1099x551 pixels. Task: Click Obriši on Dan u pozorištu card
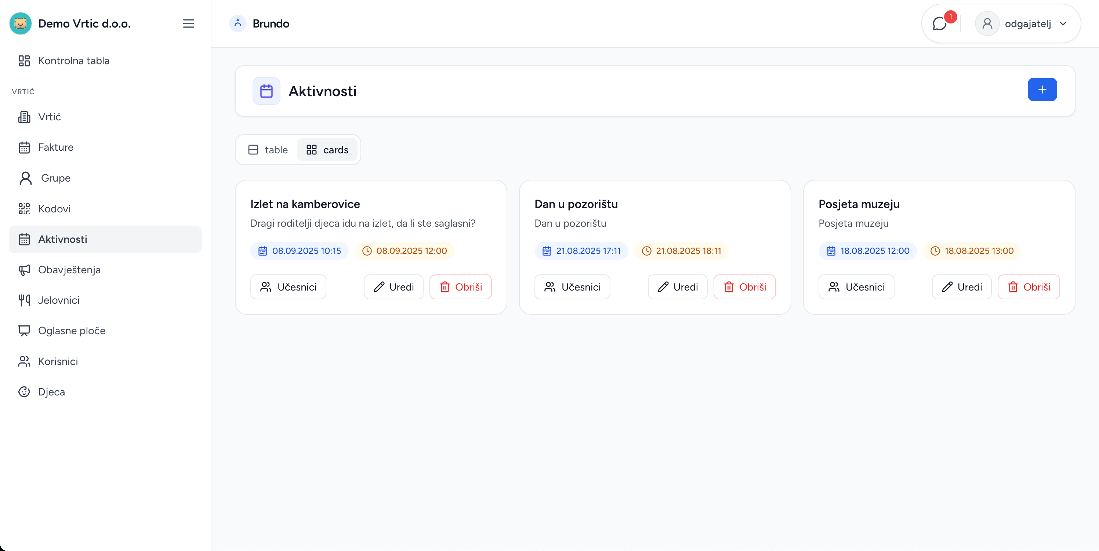(744, 287)
